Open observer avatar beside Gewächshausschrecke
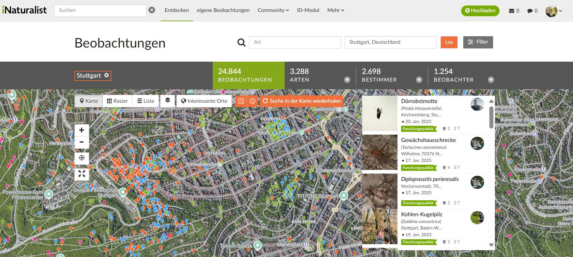The height and width of the screenshot is (257, 573). point(477,144)
